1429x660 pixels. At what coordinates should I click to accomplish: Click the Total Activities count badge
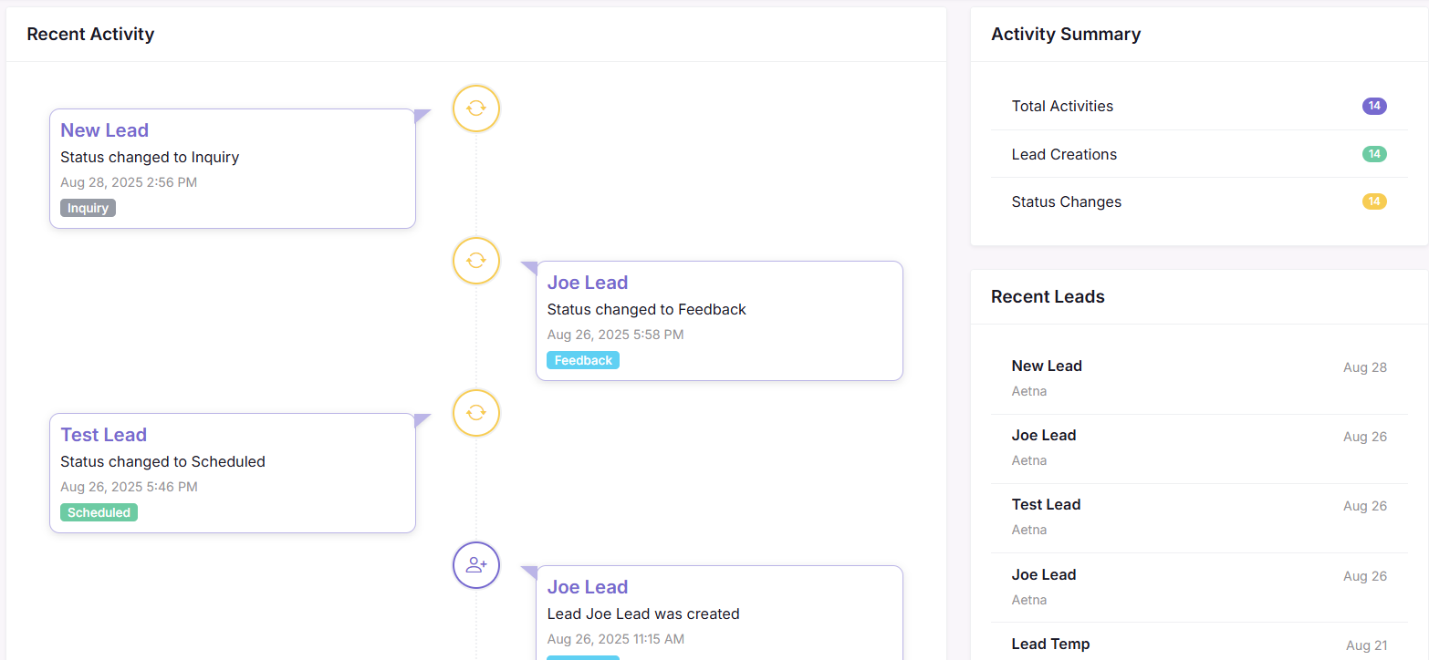point(1374,106)
